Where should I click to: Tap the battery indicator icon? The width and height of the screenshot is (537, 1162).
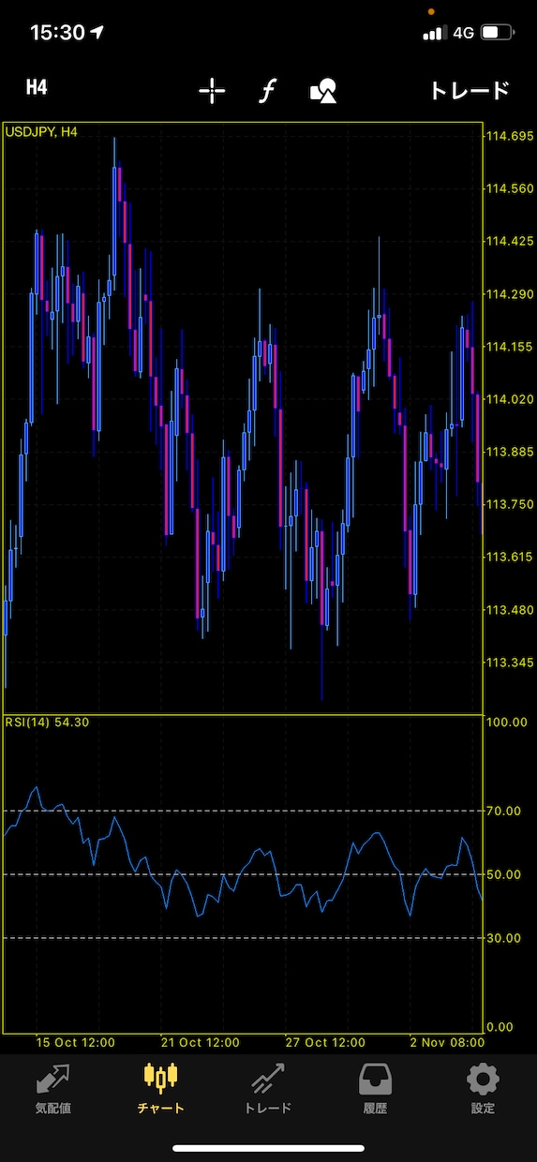coord(497,33)
